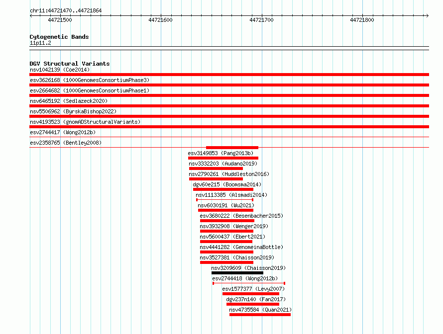Click thin red line under esv2744417 (Wong2012b)

coord(229,137)
